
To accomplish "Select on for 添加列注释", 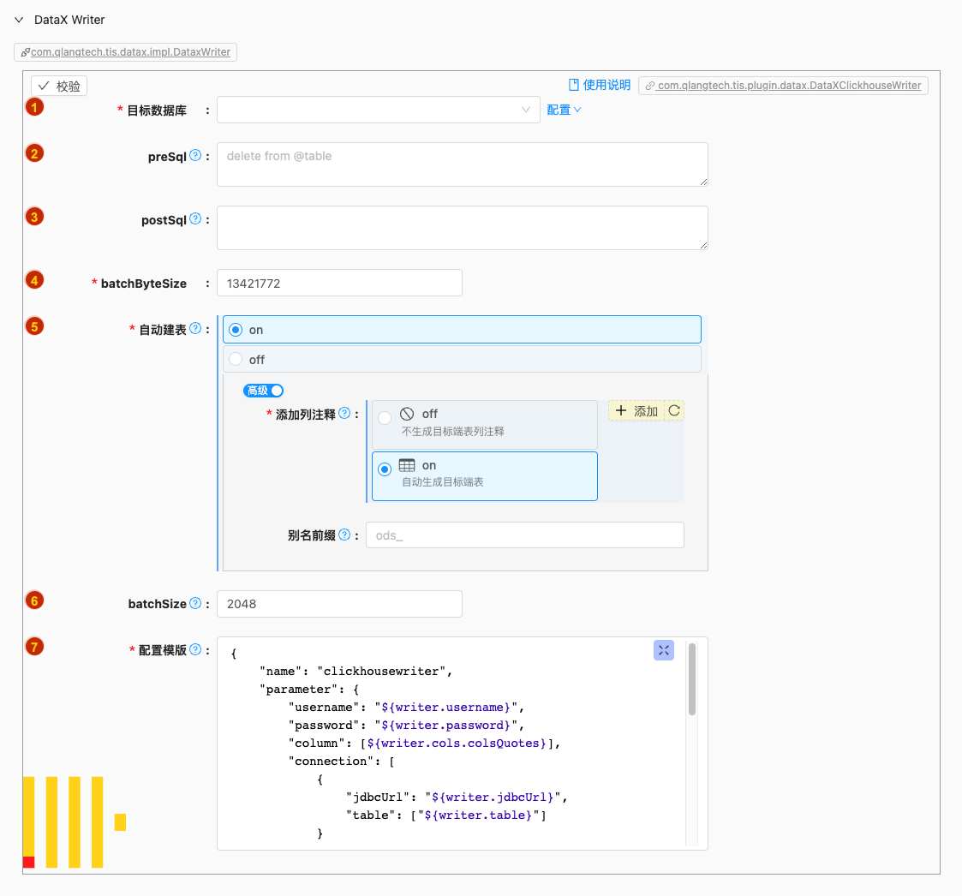I will pos(485,476).
